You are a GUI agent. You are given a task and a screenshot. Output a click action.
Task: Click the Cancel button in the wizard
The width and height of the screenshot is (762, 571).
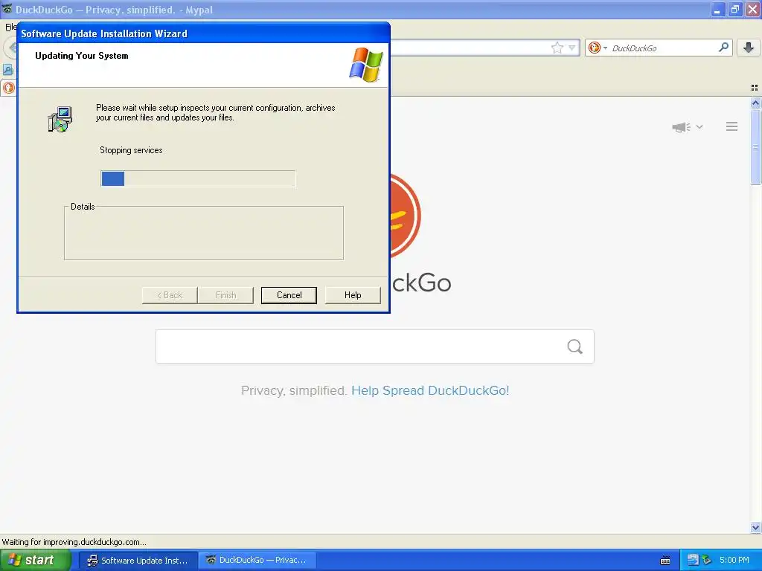point(289,295)
